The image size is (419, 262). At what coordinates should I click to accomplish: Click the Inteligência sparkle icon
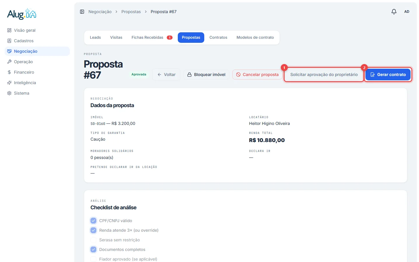click(x=9, y=83)
